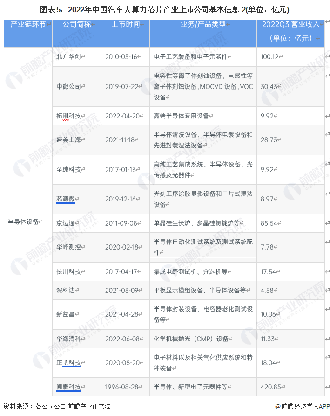Select listing date '2017-01-13'

(121, 170)
